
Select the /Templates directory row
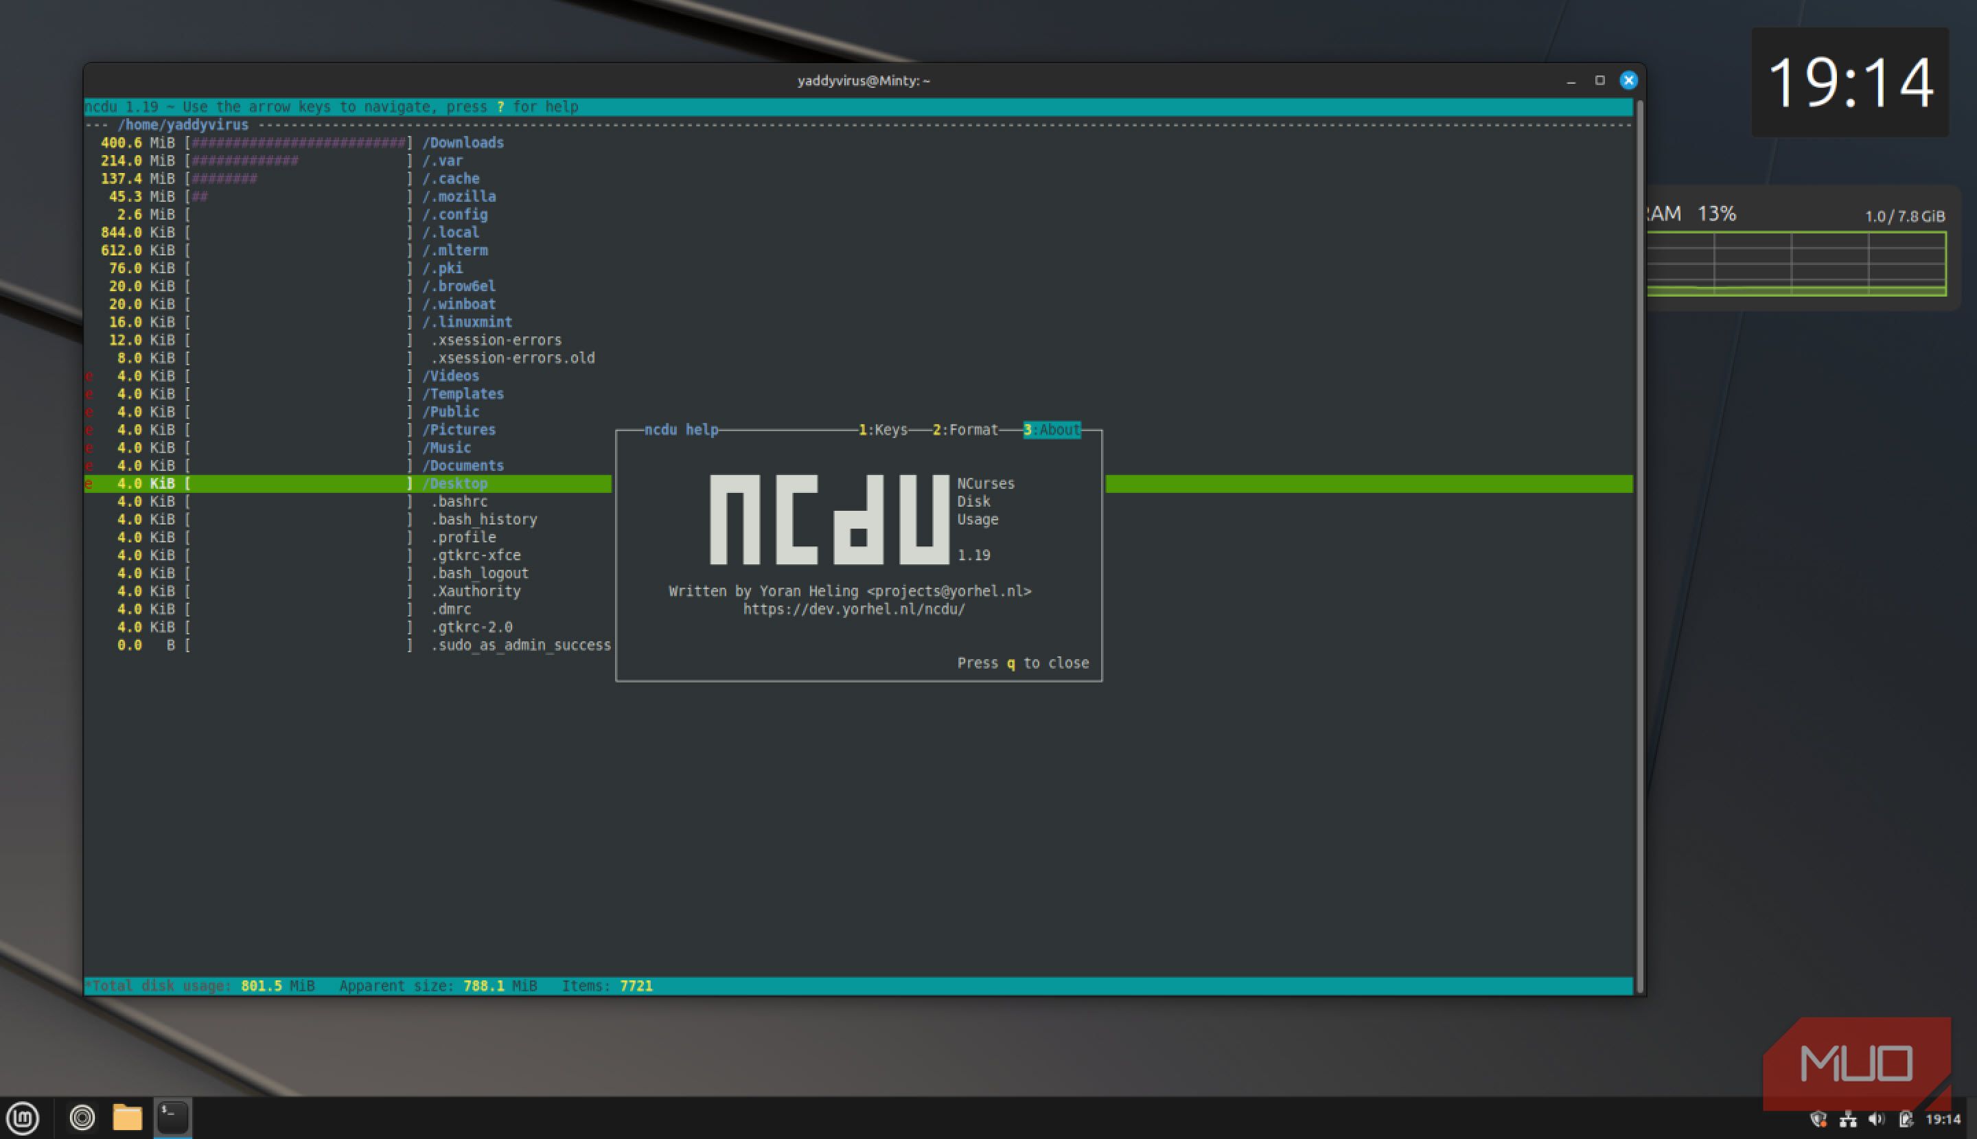click(x=858, y=393)
